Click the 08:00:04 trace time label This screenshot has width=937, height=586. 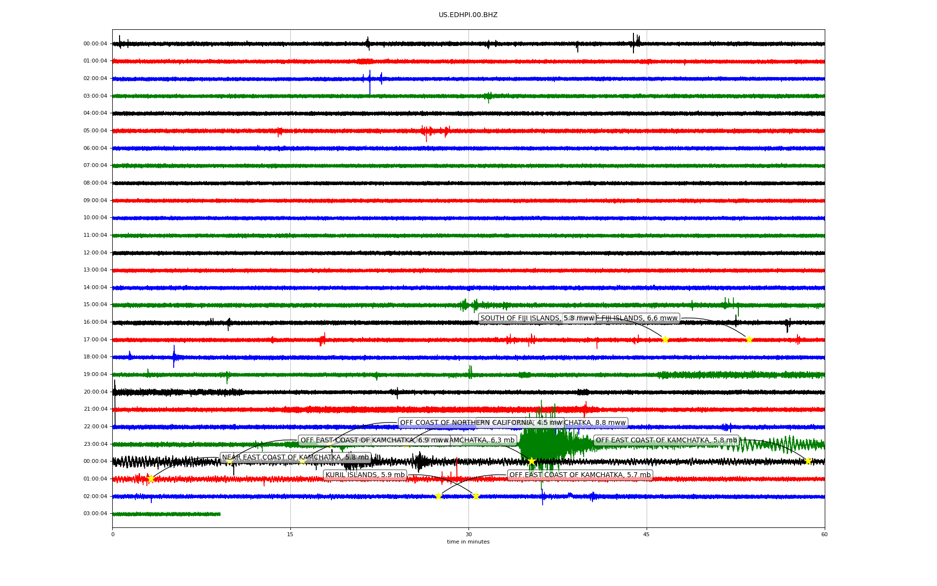click(x=95, y=183)
